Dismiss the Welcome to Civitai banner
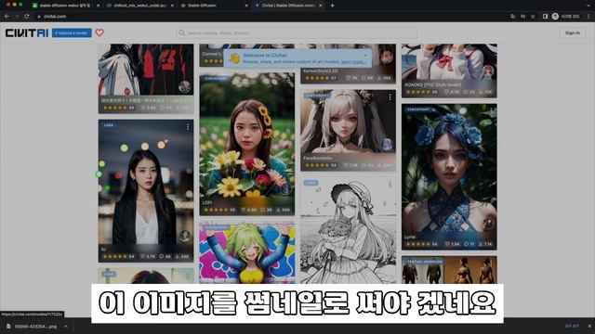 click(365, 56)
